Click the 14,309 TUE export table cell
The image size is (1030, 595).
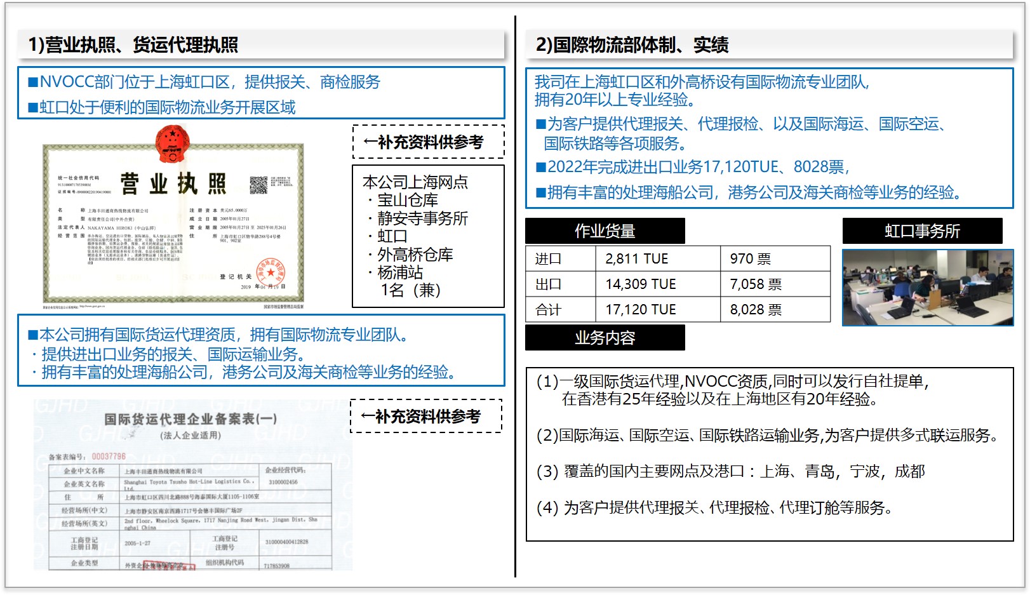click(657, 284)
